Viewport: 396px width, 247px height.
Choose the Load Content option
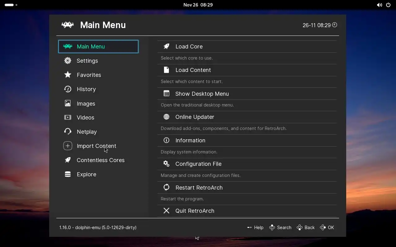[x=247, y=70]
